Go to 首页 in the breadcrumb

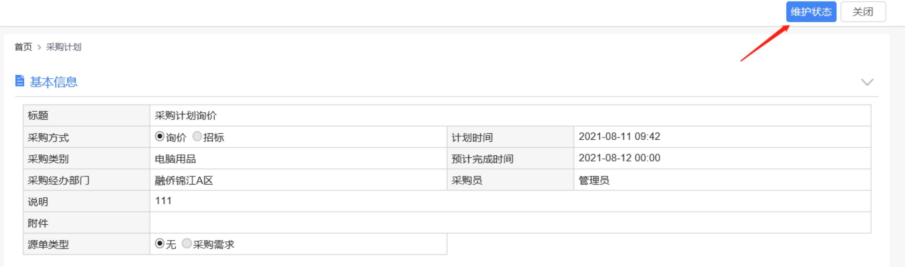pos(23,47)
